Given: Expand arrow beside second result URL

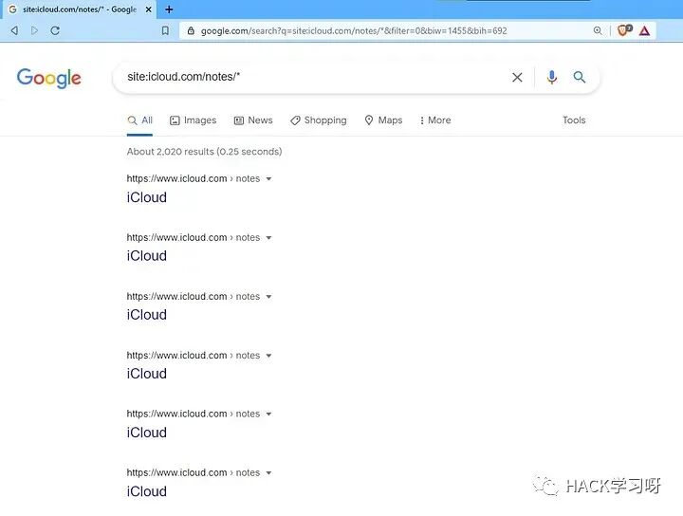Looking at the screenshot, I should [268, 238].
